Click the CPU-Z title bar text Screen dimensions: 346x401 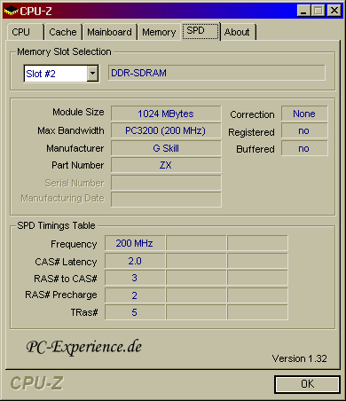point(35,12)
